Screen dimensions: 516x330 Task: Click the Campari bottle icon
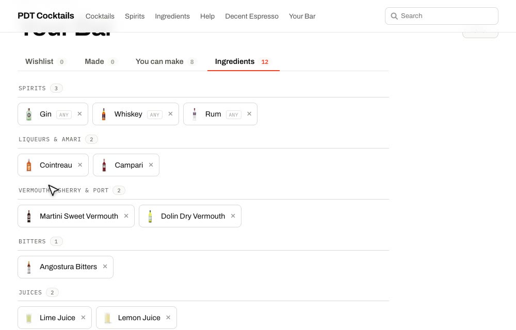coord(104,165)
